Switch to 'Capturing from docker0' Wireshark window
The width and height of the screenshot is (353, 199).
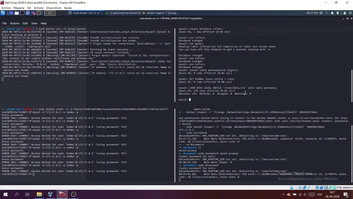123,13
